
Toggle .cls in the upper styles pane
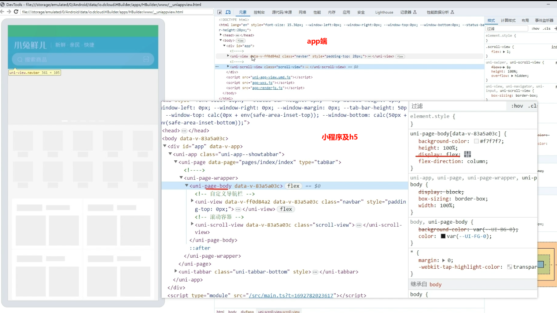[547, 29]
